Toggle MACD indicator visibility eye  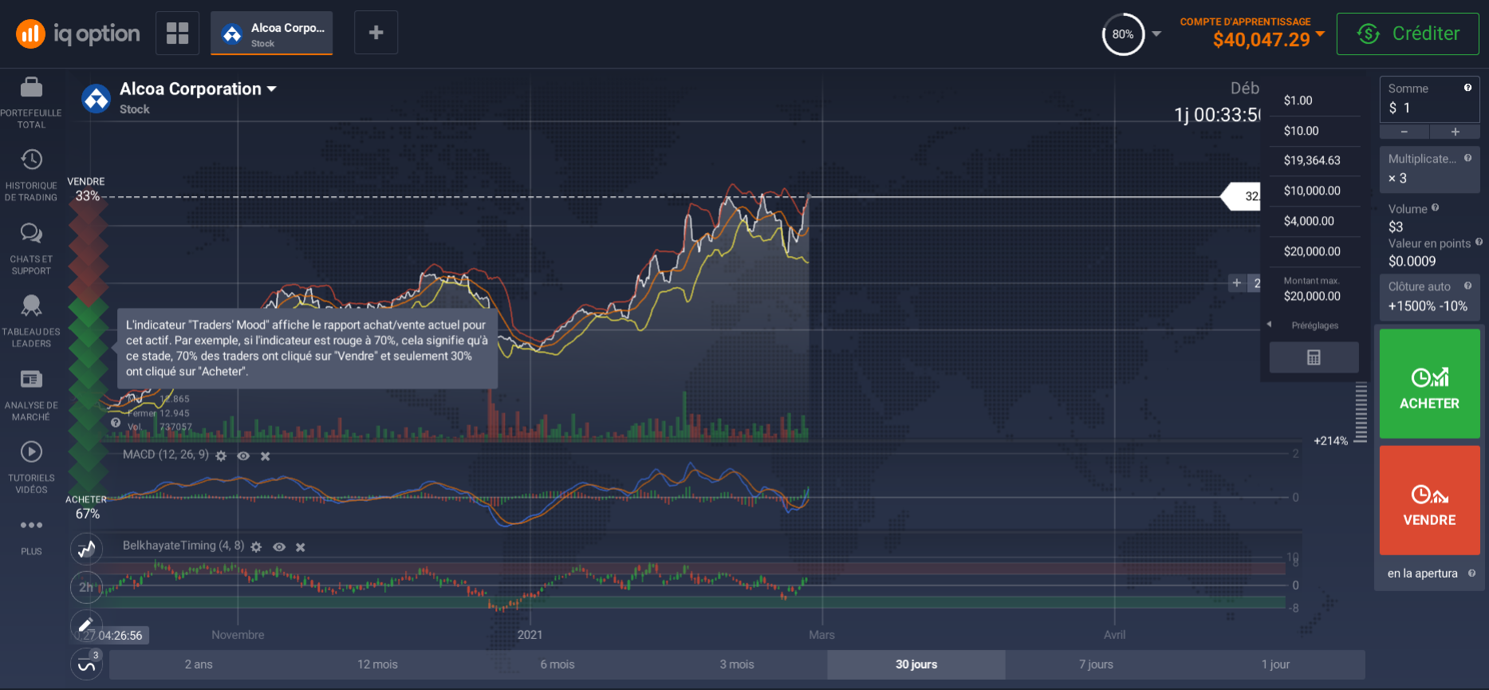(243, 456)
